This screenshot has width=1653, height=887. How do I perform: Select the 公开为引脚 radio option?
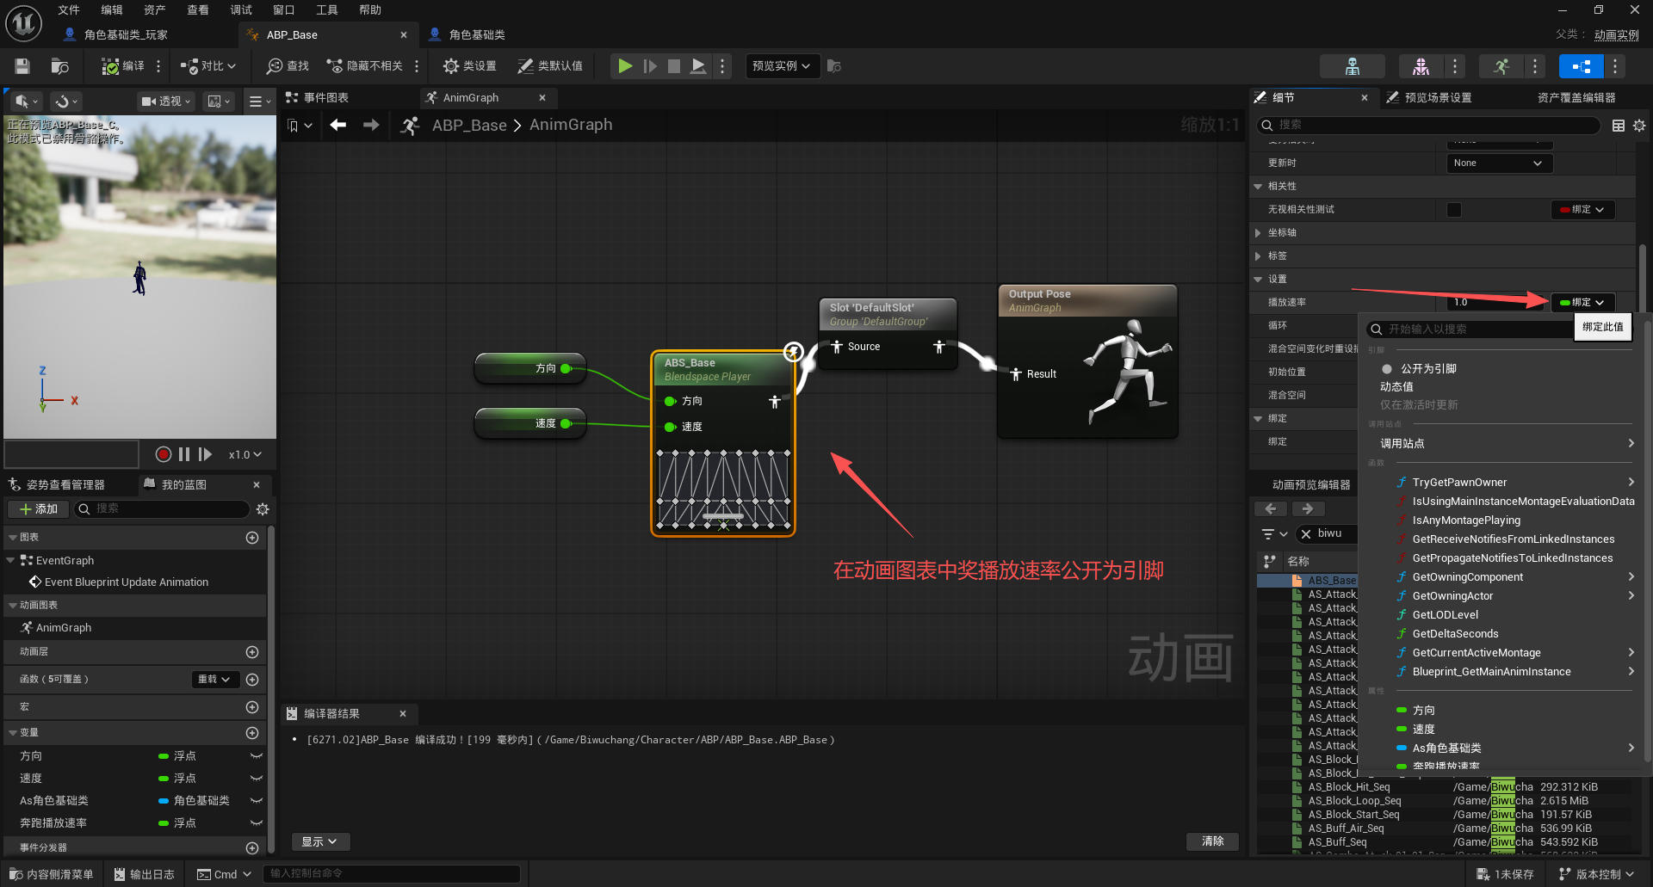[x=1387, y=369]
